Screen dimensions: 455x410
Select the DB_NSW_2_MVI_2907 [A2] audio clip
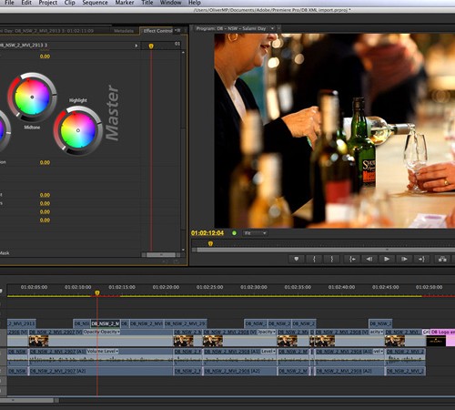101,371
